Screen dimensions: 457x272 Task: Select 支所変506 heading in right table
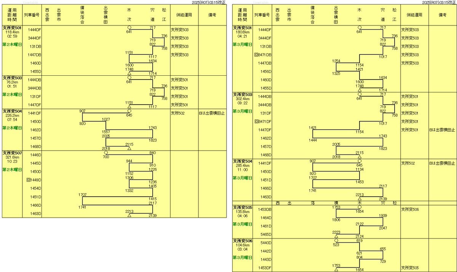[x=243, y=241]
